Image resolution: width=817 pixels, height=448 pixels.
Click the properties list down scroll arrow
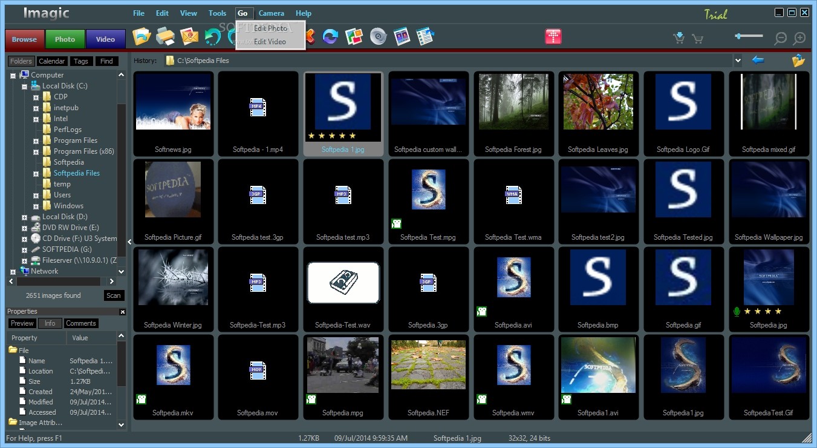tap(122, 424)
